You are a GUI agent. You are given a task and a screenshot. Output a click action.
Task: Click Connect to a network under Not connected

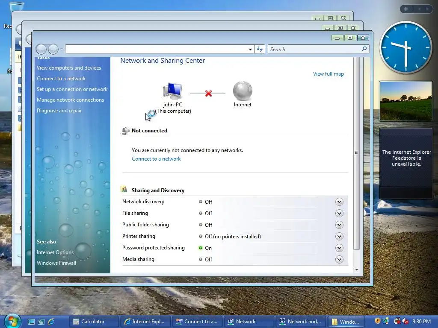[156, 159]
